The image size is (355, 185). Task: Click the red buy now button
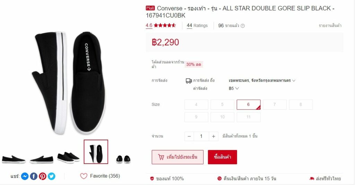(x=222, y=157)
